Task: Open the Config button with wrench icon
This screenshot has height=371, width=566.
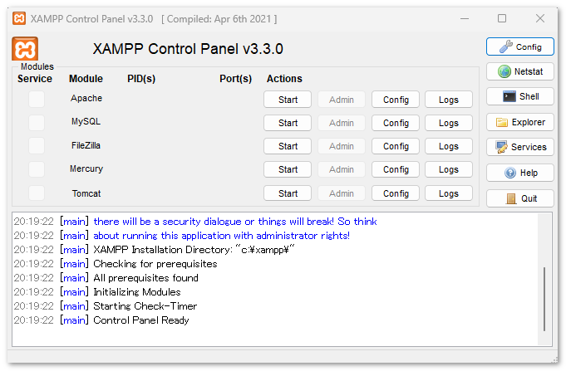Action: (519, 46)
